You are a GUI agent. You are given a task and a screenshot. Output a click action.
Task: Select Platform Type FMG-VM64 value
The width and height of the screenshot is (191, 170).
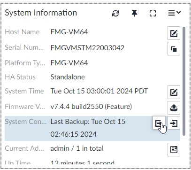pyautogui.click(x=69, y=63)
